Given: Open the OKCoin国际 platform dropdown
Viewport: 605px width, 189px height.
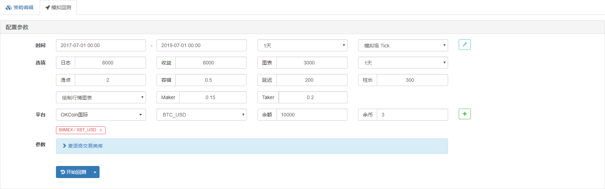Looking at the screenshot, I should coord(101,115).
